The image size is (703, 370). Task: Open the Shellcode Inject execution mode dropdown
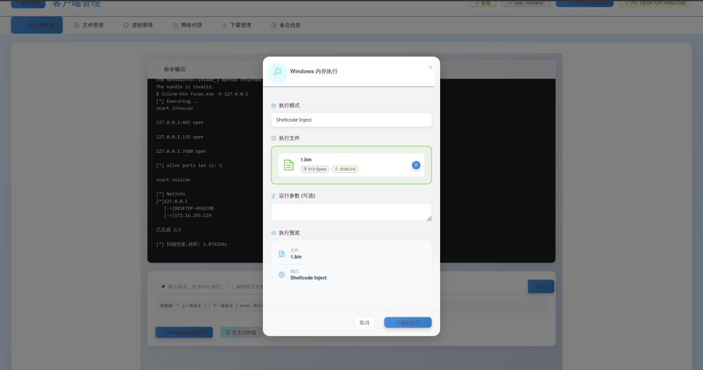point(351,120)
